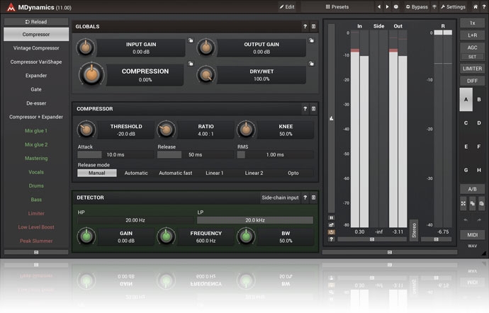Viewport: 489px width, 313px height.
Task: Enable the LIMITER toggle
Action: coord(472,69)
